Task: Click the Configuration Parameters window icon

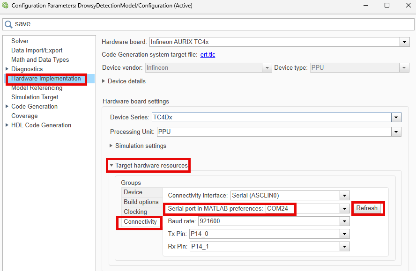Action: [x=5, y=5]
